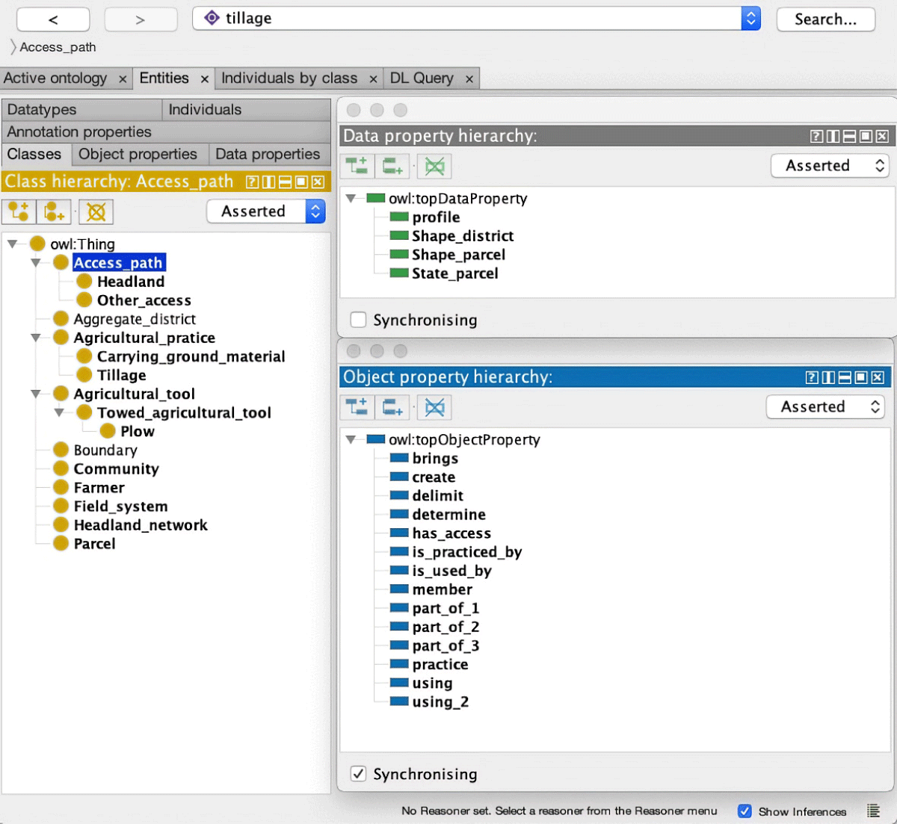Click the Search... button
Viewport: 897px width, 824px height.
[825, 19]
